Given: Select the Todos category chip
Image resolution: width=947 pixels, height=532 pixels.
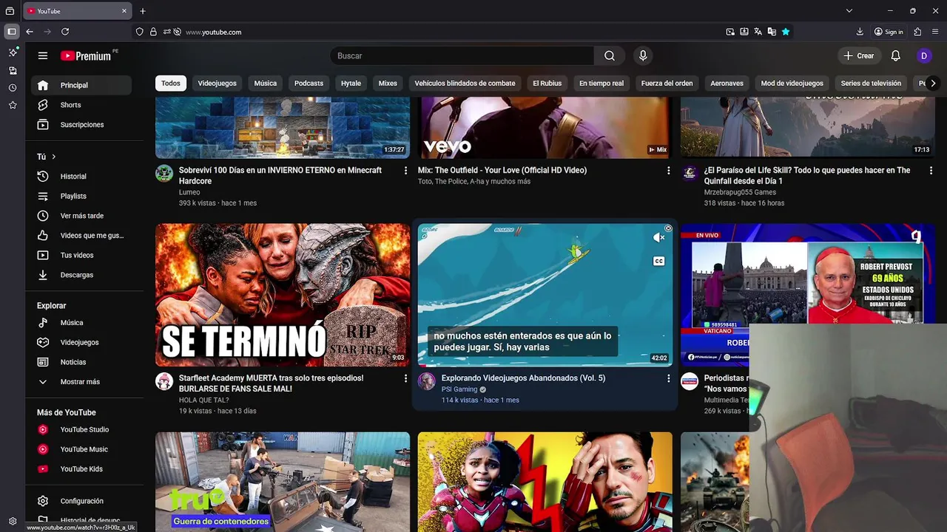Looking at the screenshot, I should pos(171,83).
